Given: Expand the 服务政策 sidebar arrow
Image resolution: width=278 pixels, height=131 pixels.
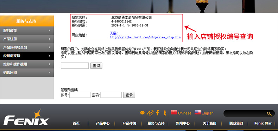Looking at the screenshot, I should (x=50, y=31).
